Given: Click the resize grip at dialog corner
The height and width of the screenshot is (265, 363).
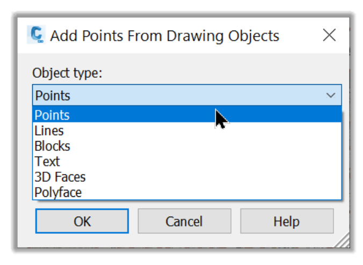Looking at the screenshot, I should click(342, 240).
